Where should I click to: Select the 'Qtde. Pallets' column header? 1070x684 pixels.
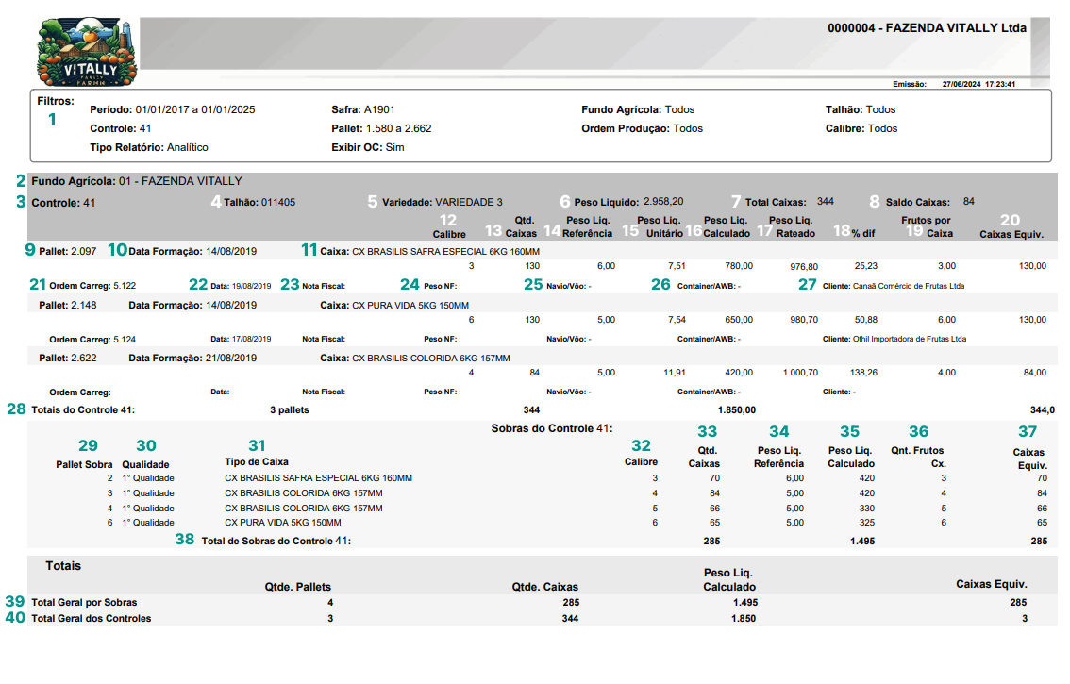(x=297, y=587)
